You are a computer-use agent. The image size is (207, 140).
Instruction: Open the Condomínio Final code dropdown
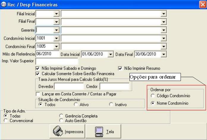[x=56, y=46]
